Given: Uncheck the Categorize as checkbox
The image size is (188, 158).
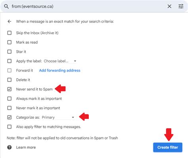Looking at the screenshot, I should 10,118.
